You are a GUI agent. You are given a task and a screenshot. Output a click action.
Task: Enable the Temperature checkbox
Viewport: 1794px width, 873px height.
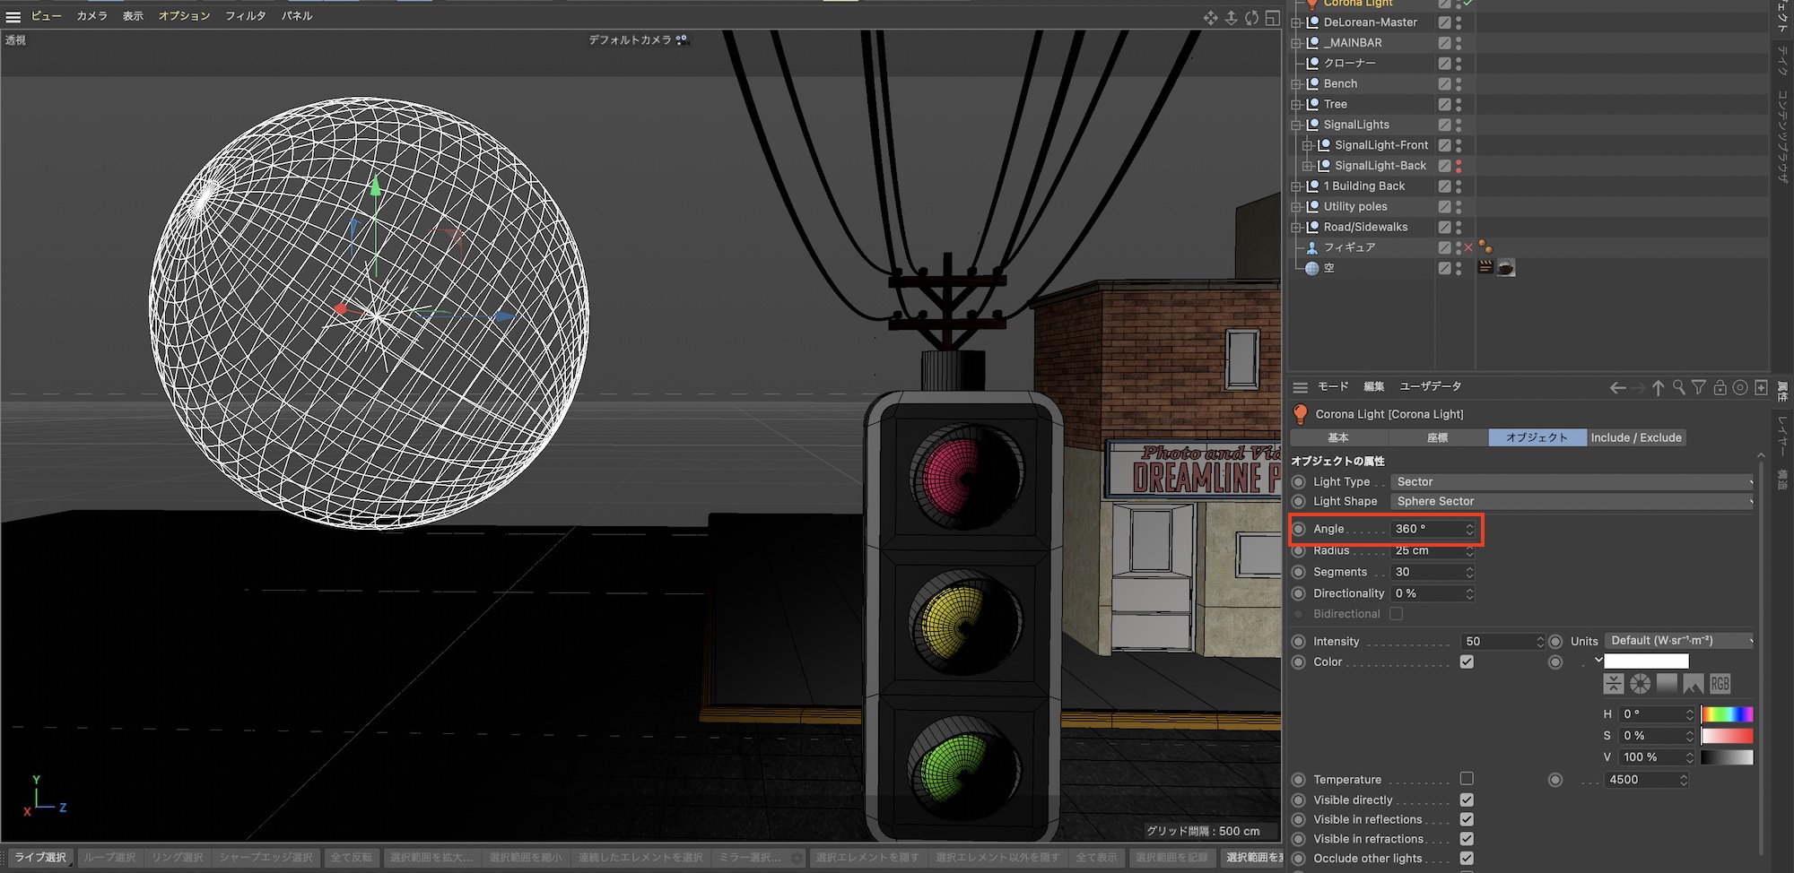click(1467, 779)
